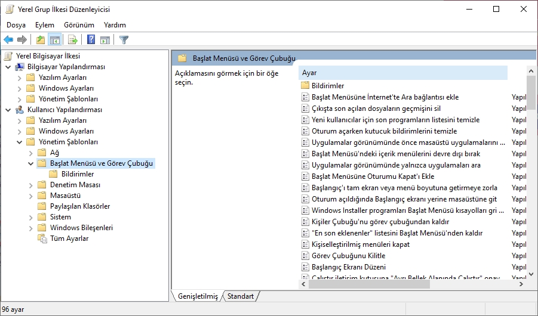Expand the Sistem node
This screenshot has width=538, height=316.
[x=31, y=217]
